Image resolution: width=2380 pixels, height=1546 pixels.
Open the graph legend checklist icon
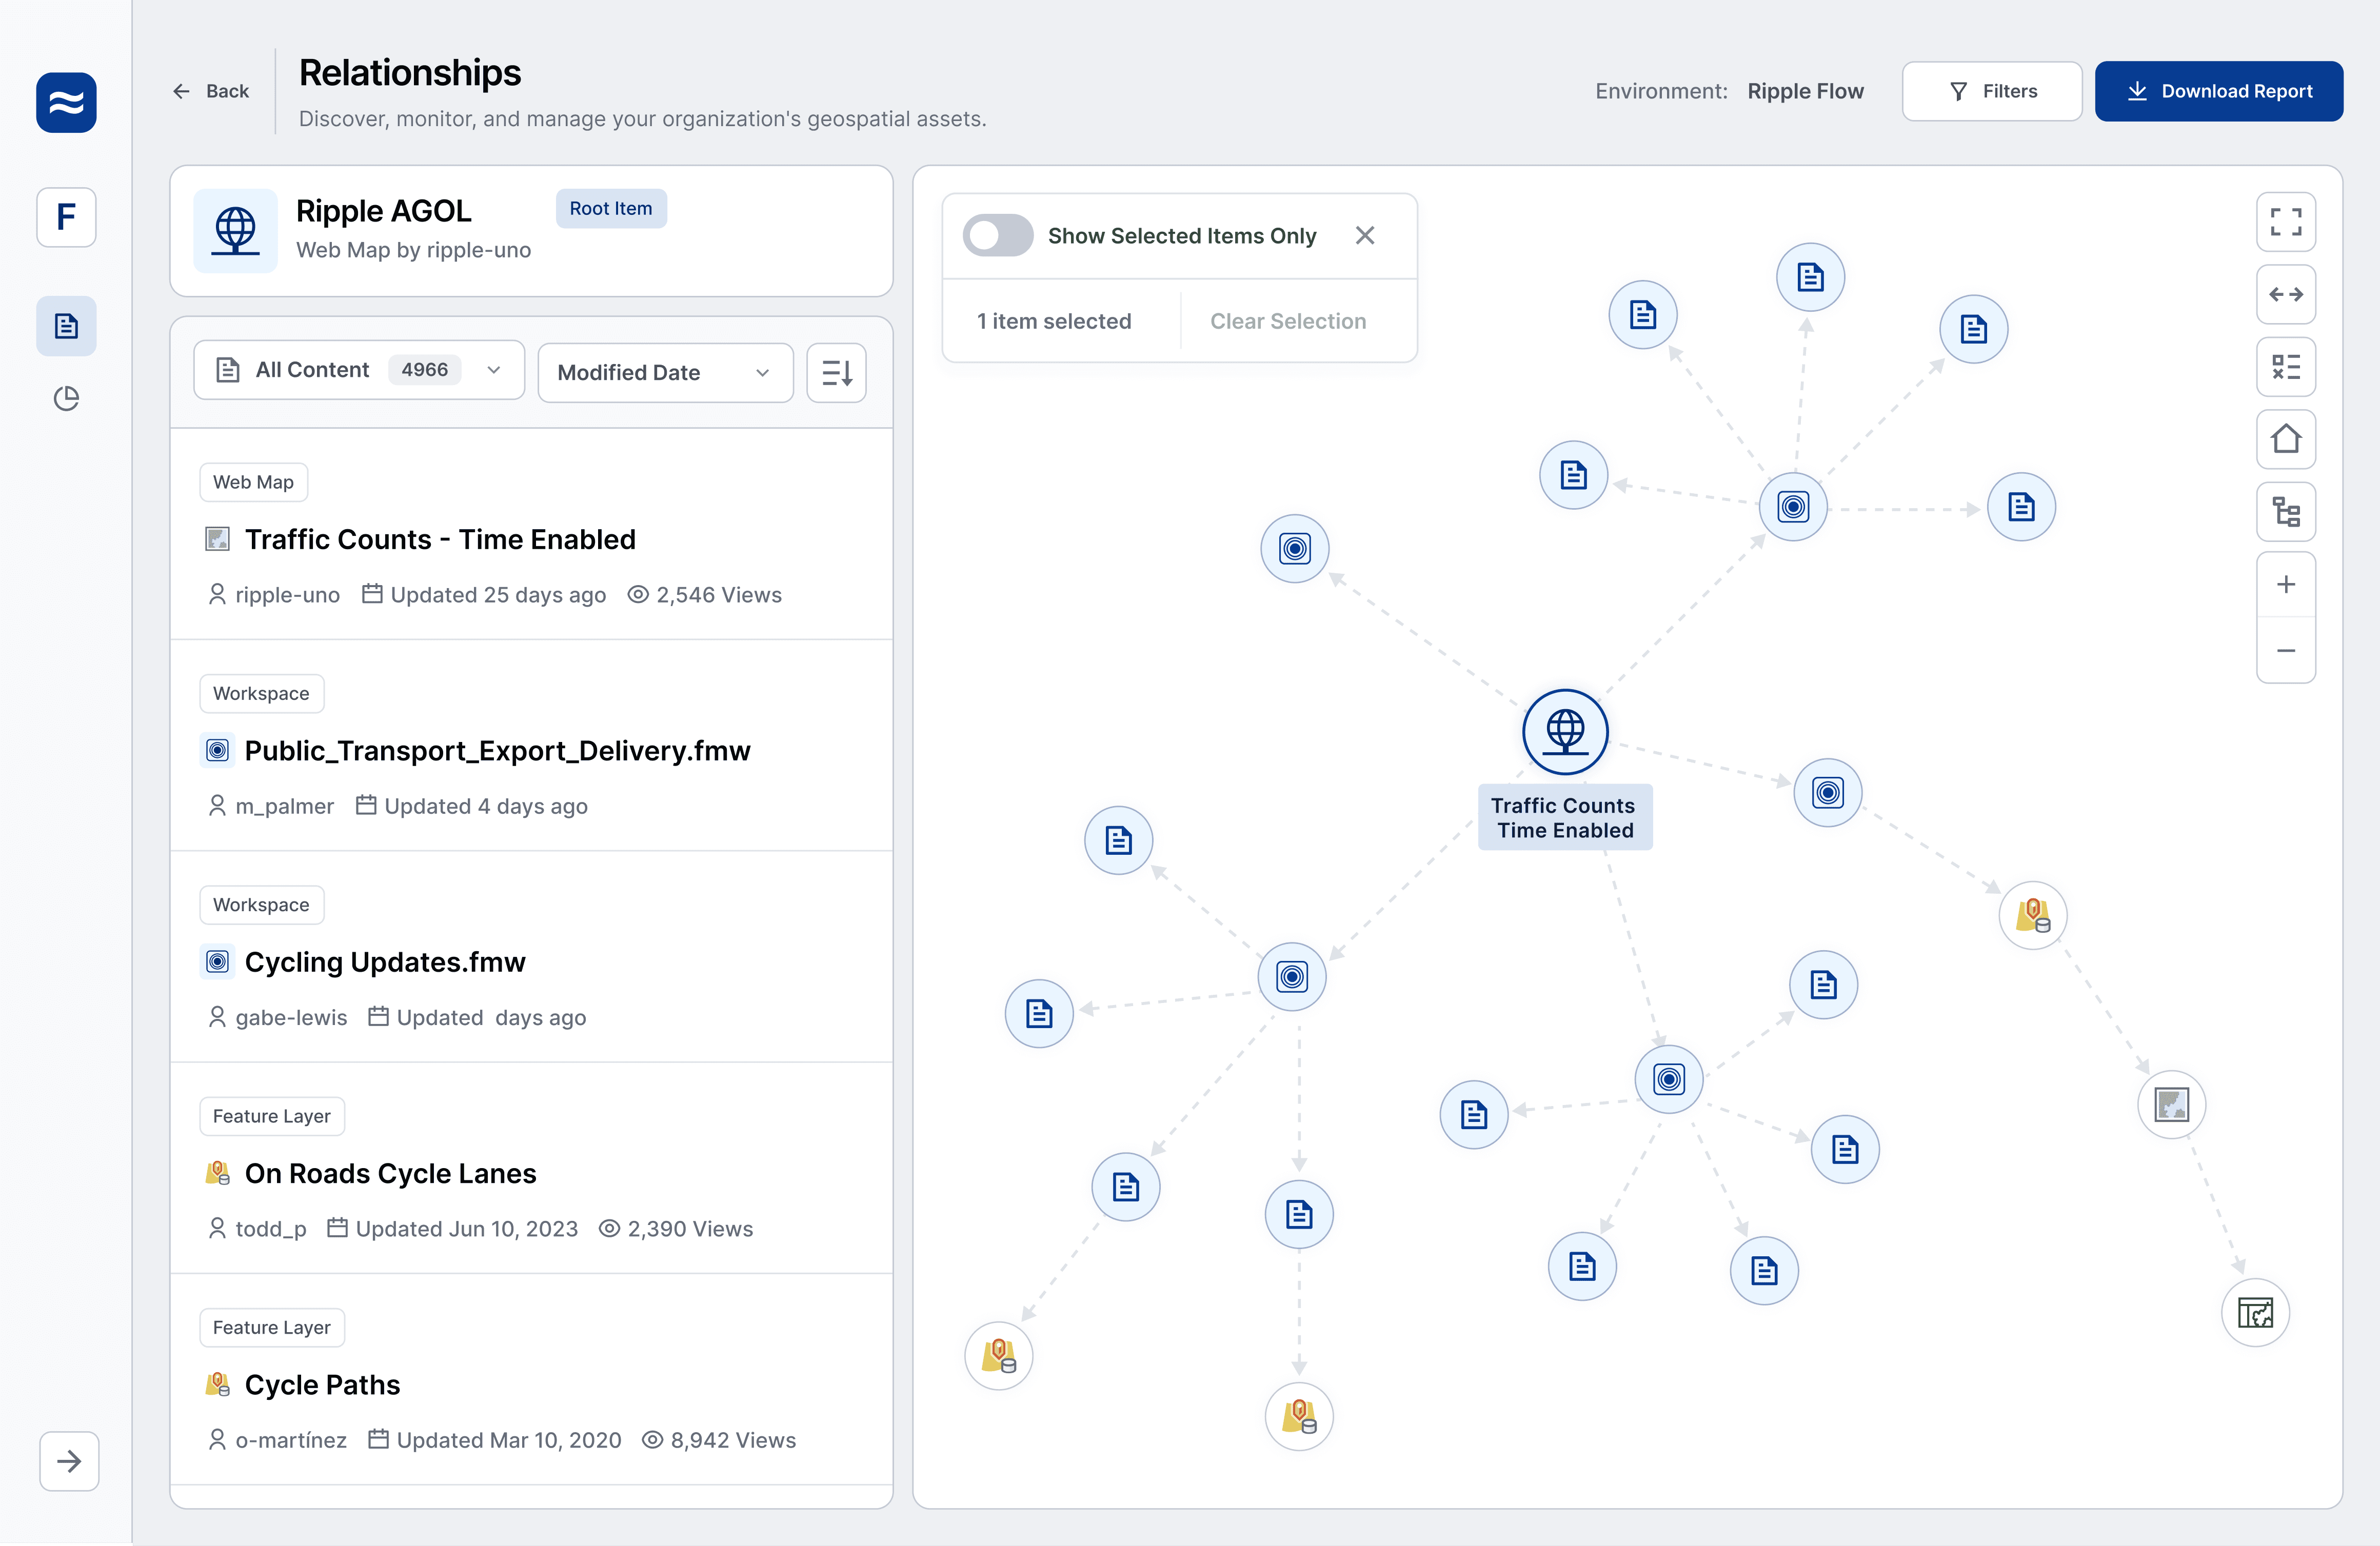[2286, 367]
